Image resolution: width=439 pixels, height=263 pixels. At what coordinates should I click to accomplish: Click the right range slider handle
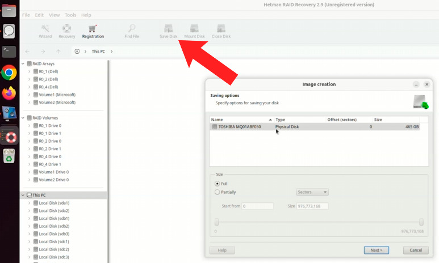click(x=421, y=222)
